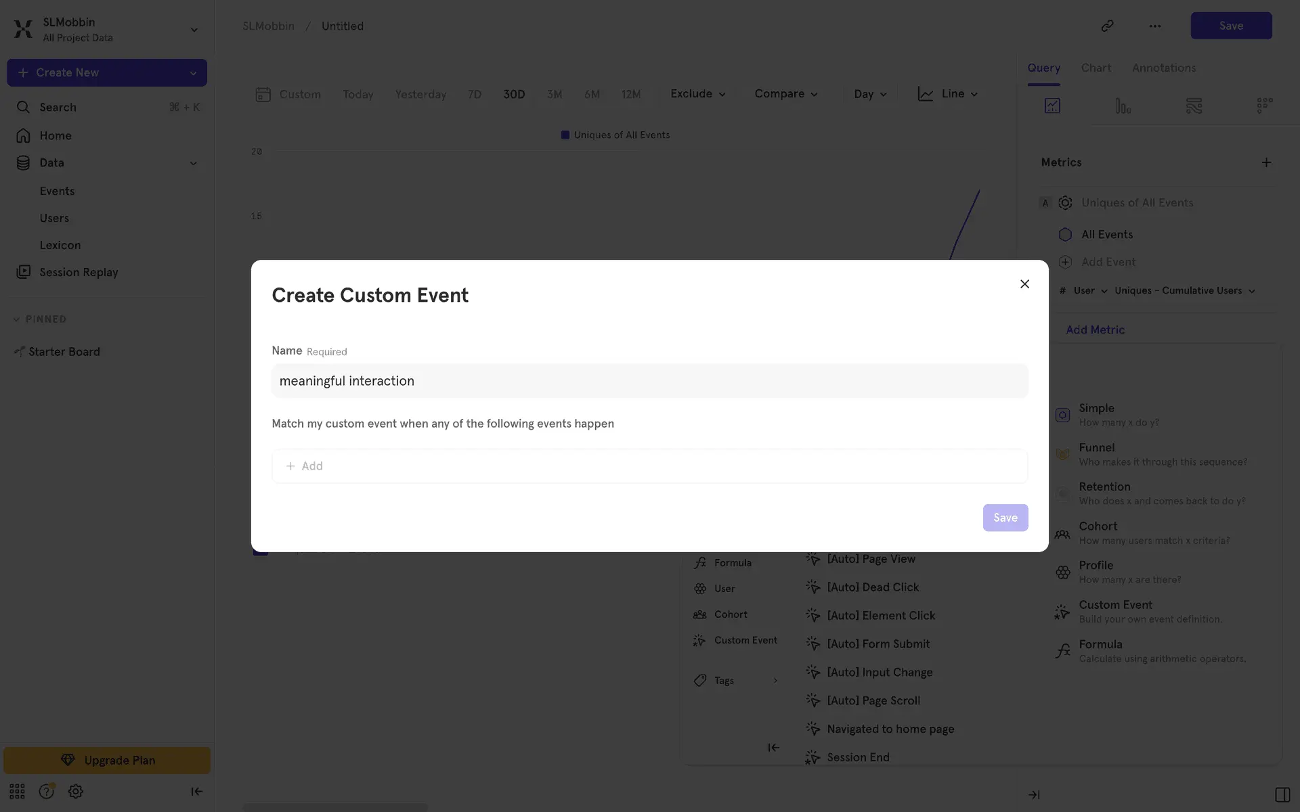The height and width of the screenshot is (812, 1300).
Task: Click Add to include matching events
Action: (305, 466)
